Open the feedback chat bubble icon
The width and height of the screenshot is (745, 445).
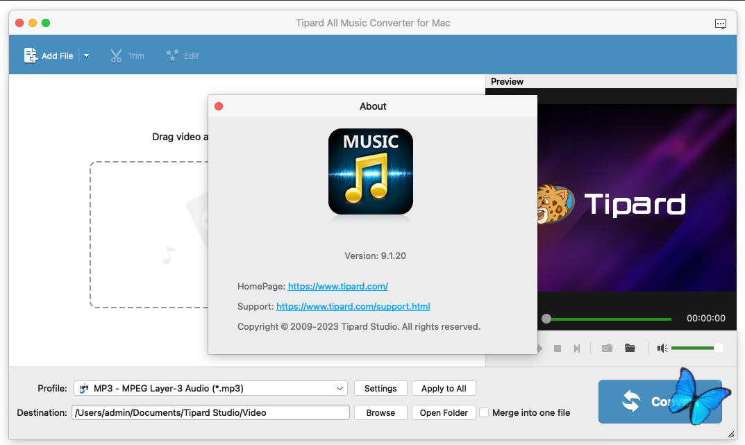720,24
